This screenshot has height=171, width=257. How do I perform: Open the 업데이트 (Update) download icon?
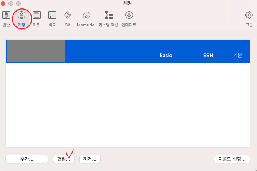click(129, 15)
